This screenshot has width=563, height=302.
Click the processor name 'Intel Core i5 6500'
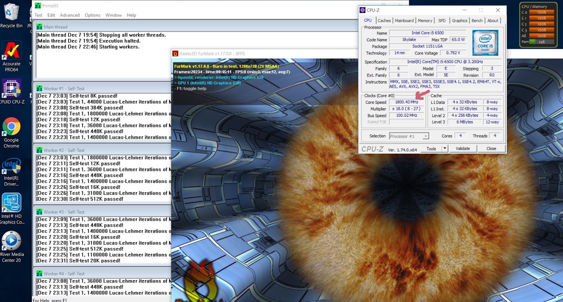coord(428,33)
